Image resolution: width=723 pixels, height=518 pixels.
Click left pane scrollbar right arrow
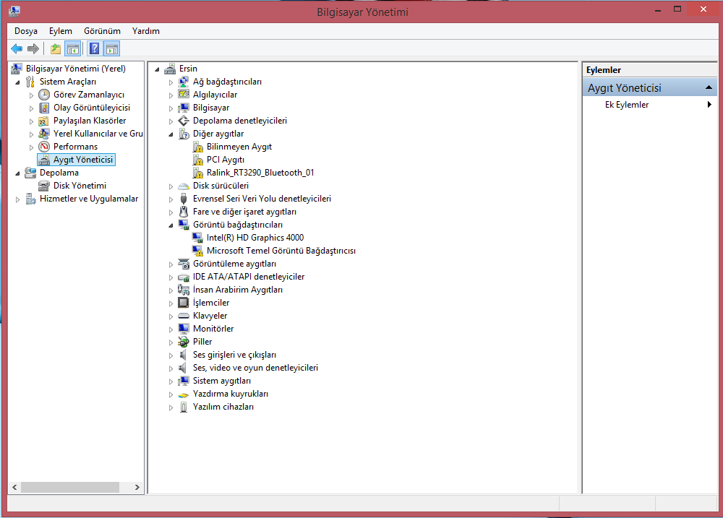[x=137, y=487]
